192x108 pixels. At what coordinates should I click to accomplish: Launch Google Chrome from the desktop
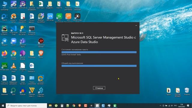(x=13, y=55)
